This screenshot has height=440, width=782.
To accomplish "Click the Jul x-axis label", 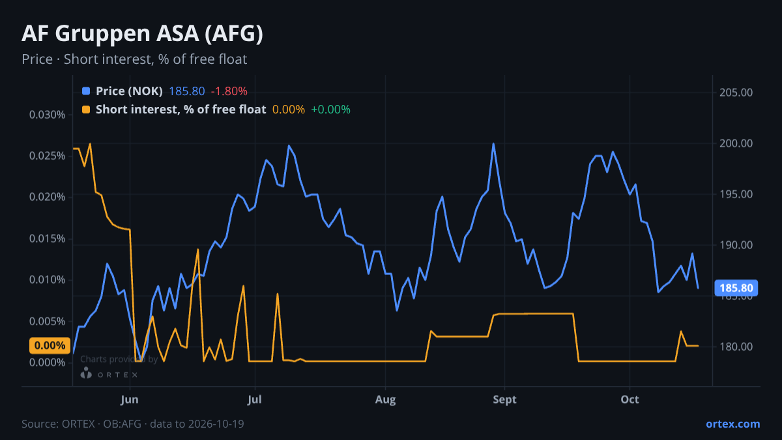I will pyautogui.click(x=255, y=400).
